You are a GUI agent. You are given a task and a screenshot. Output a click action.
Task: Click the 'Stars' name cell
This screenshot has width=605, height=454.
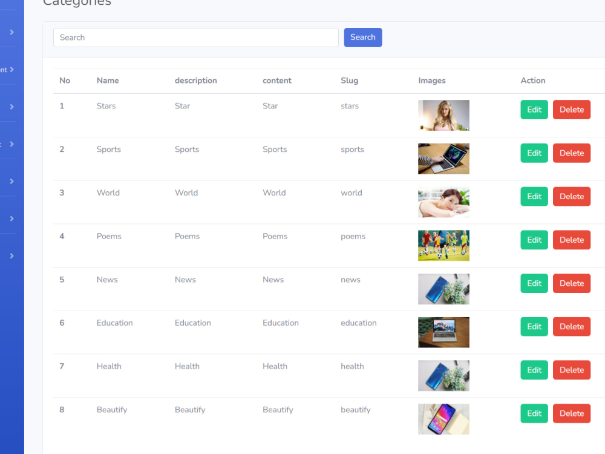click(106, 106)
